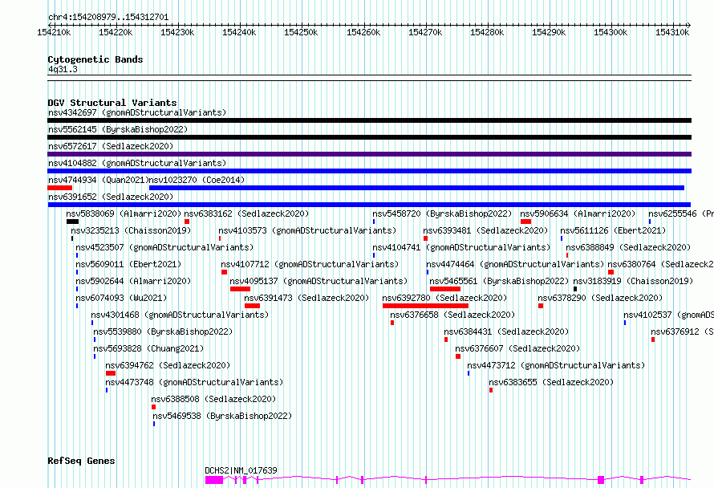Select nsv4107712 gnomADStructuralVariants label
Viewport: 714px width, 488px height.
[310, 264]
